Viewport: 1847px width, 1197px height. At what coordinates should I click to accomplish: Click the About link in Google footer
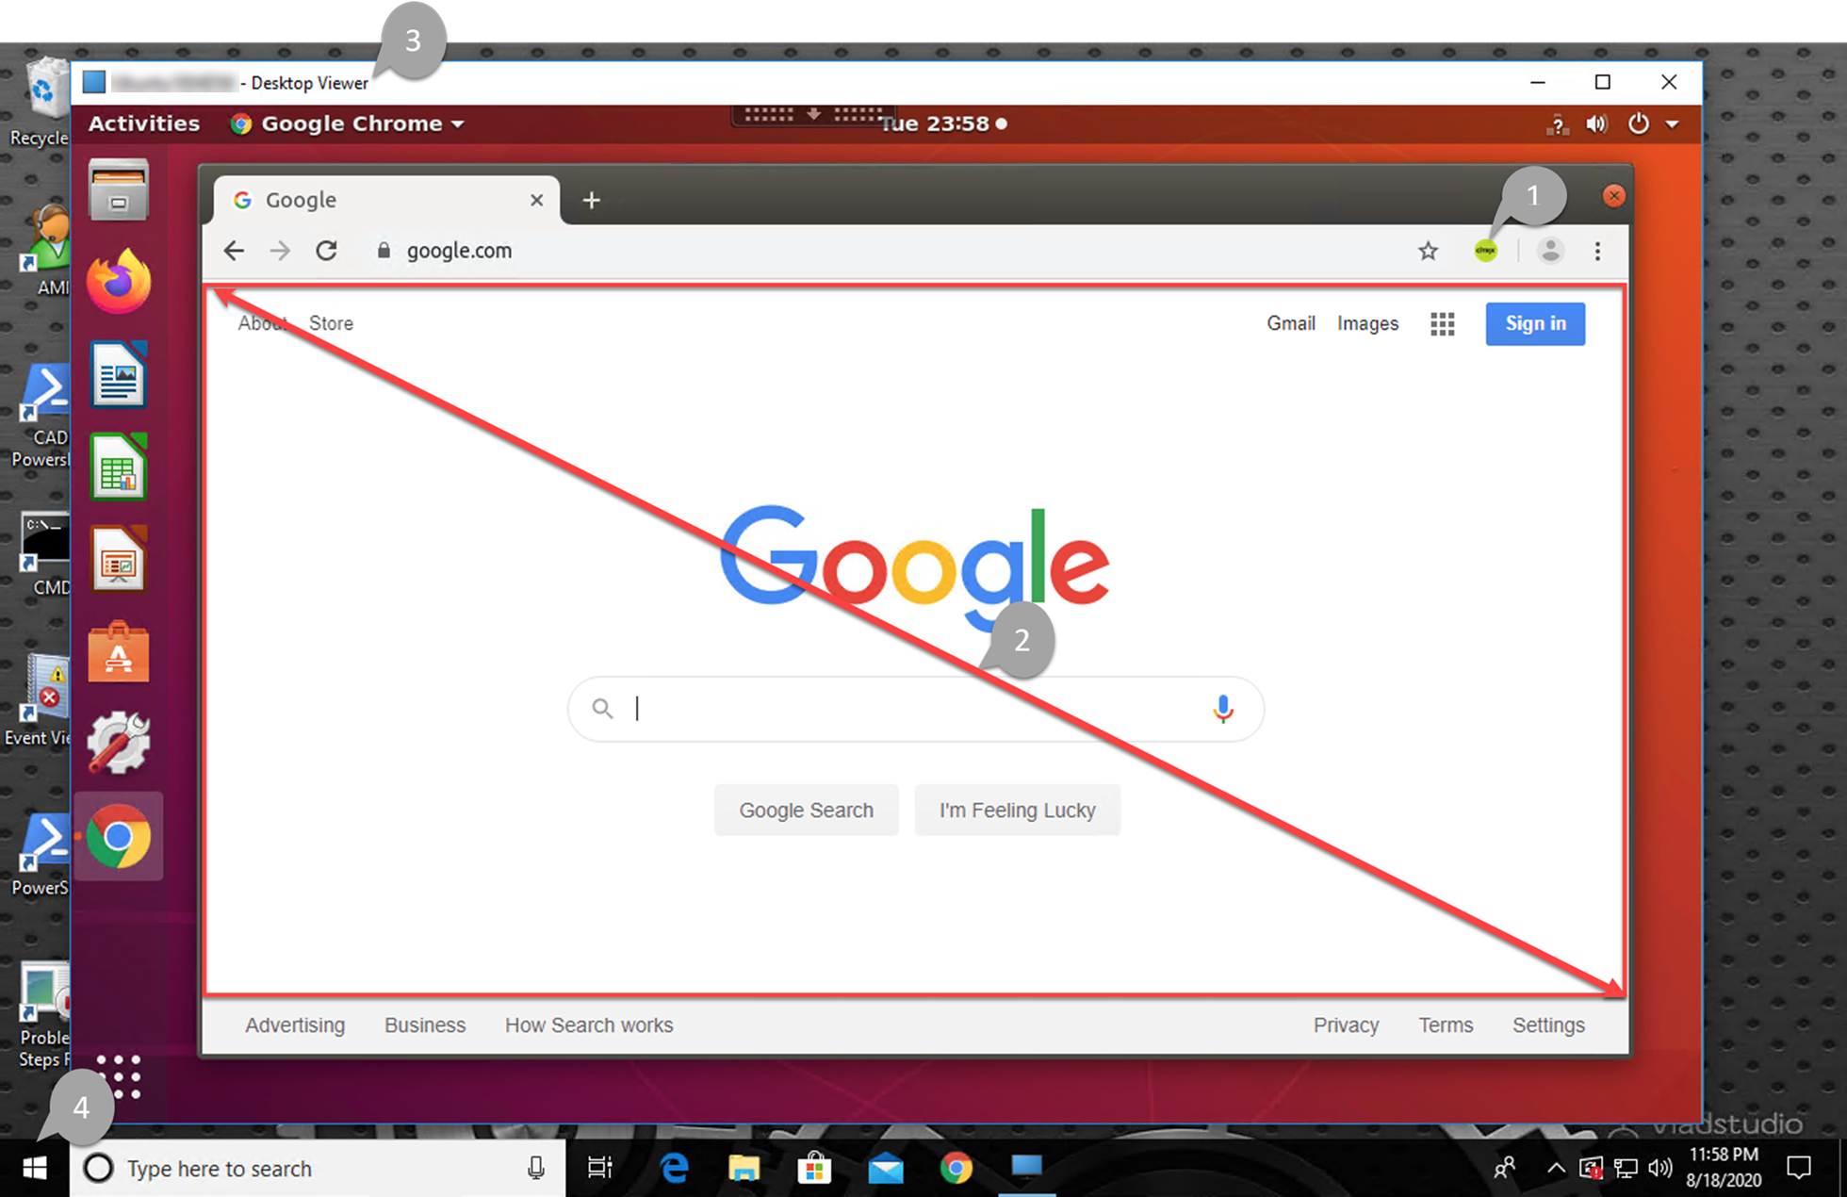(x=263, y=323)
